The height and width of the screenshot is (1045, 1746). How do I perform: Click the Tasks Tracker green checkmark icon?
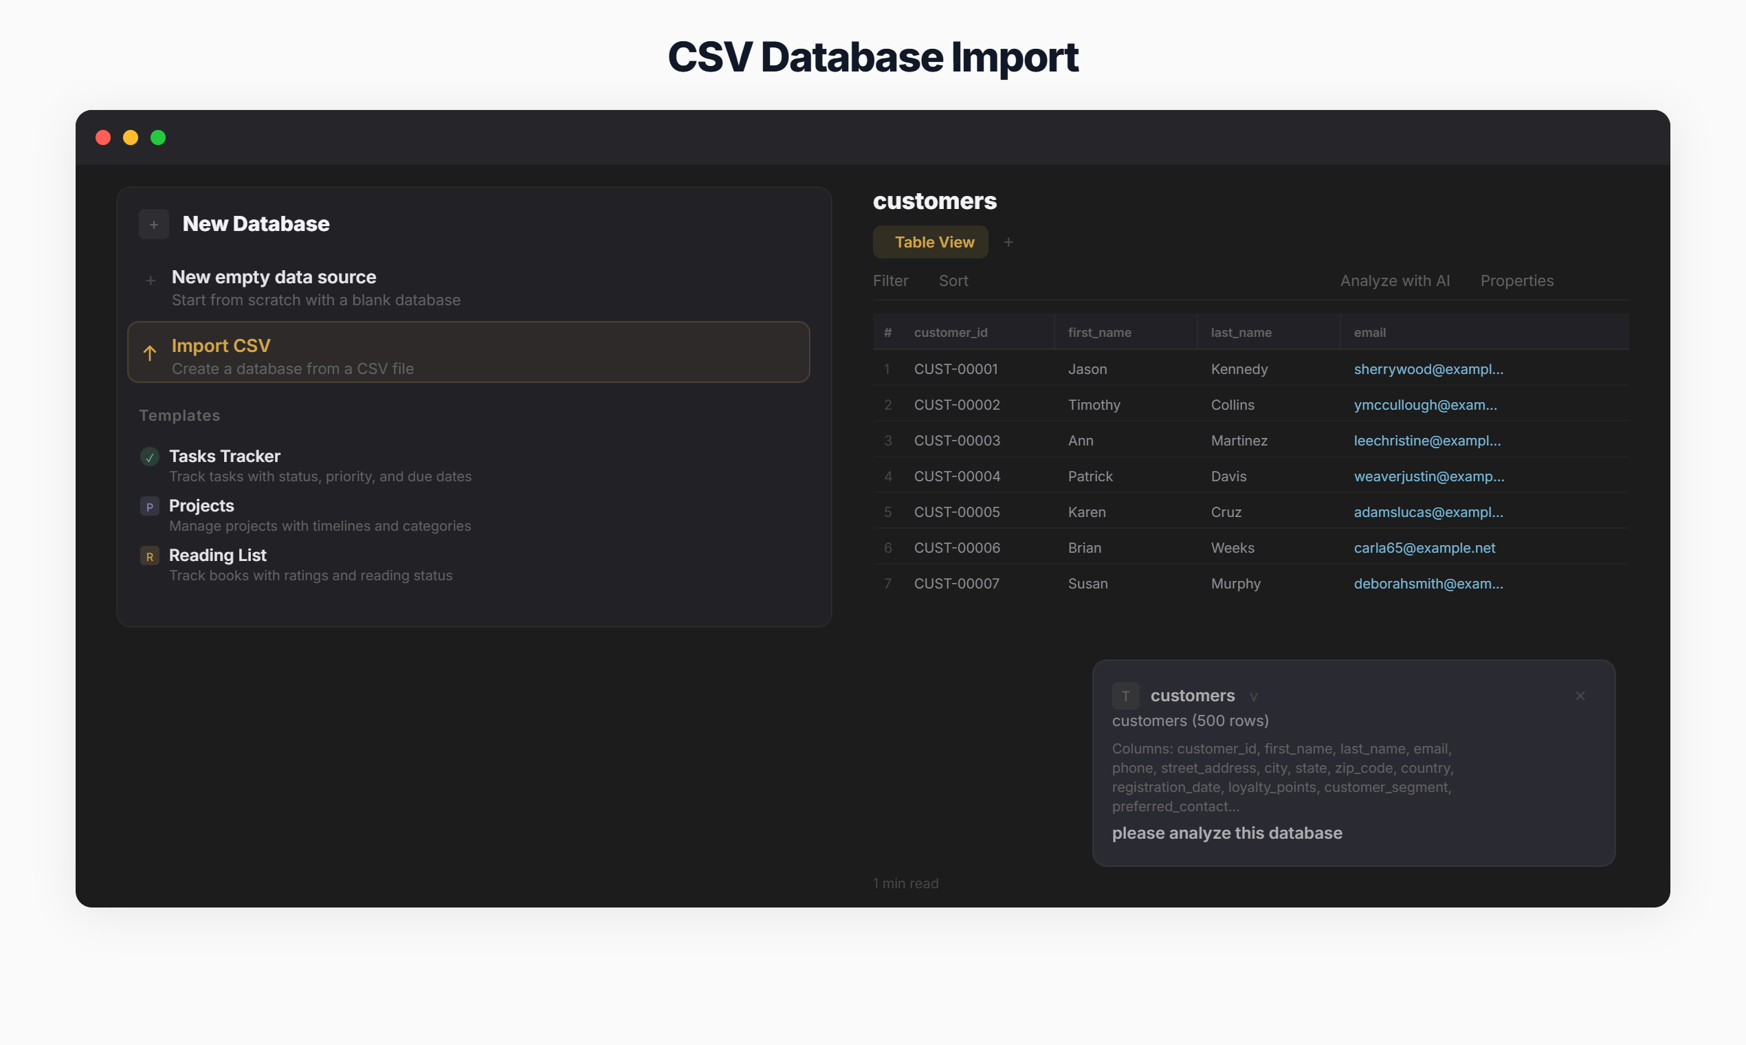149,457
